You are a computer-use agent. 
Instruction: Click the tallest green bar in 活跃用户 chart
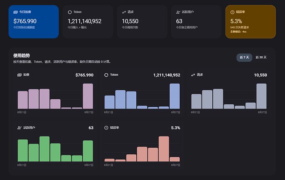pyautogui.click(x=45, y=149)
